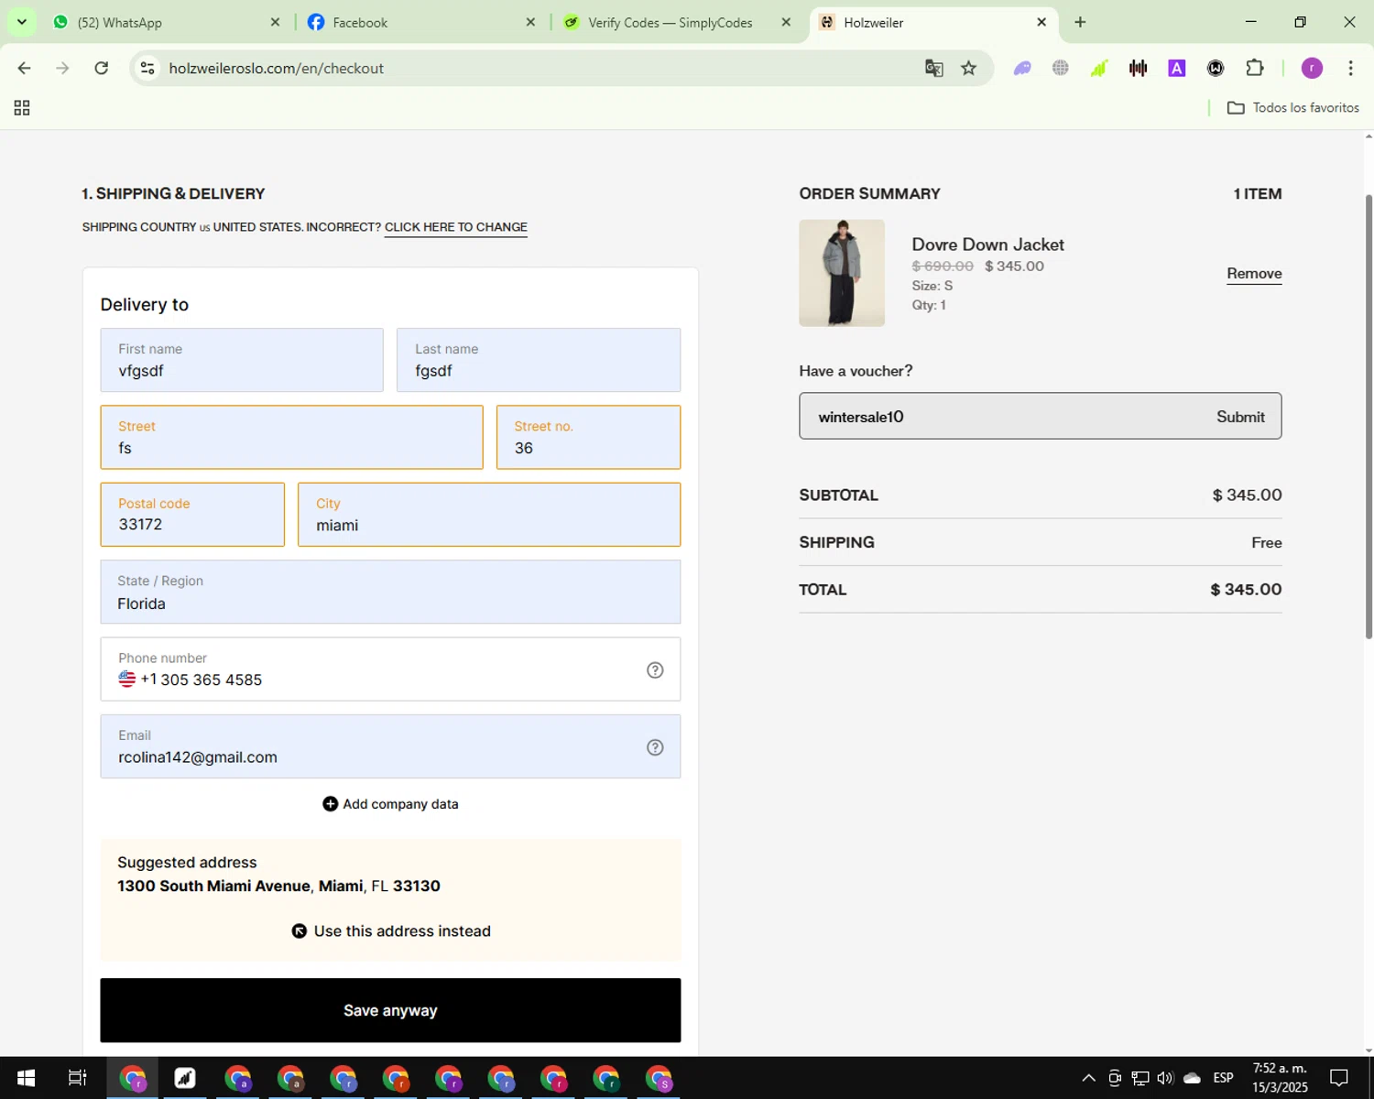Switch to the WhatsApp tab

[x=167, y=22]
